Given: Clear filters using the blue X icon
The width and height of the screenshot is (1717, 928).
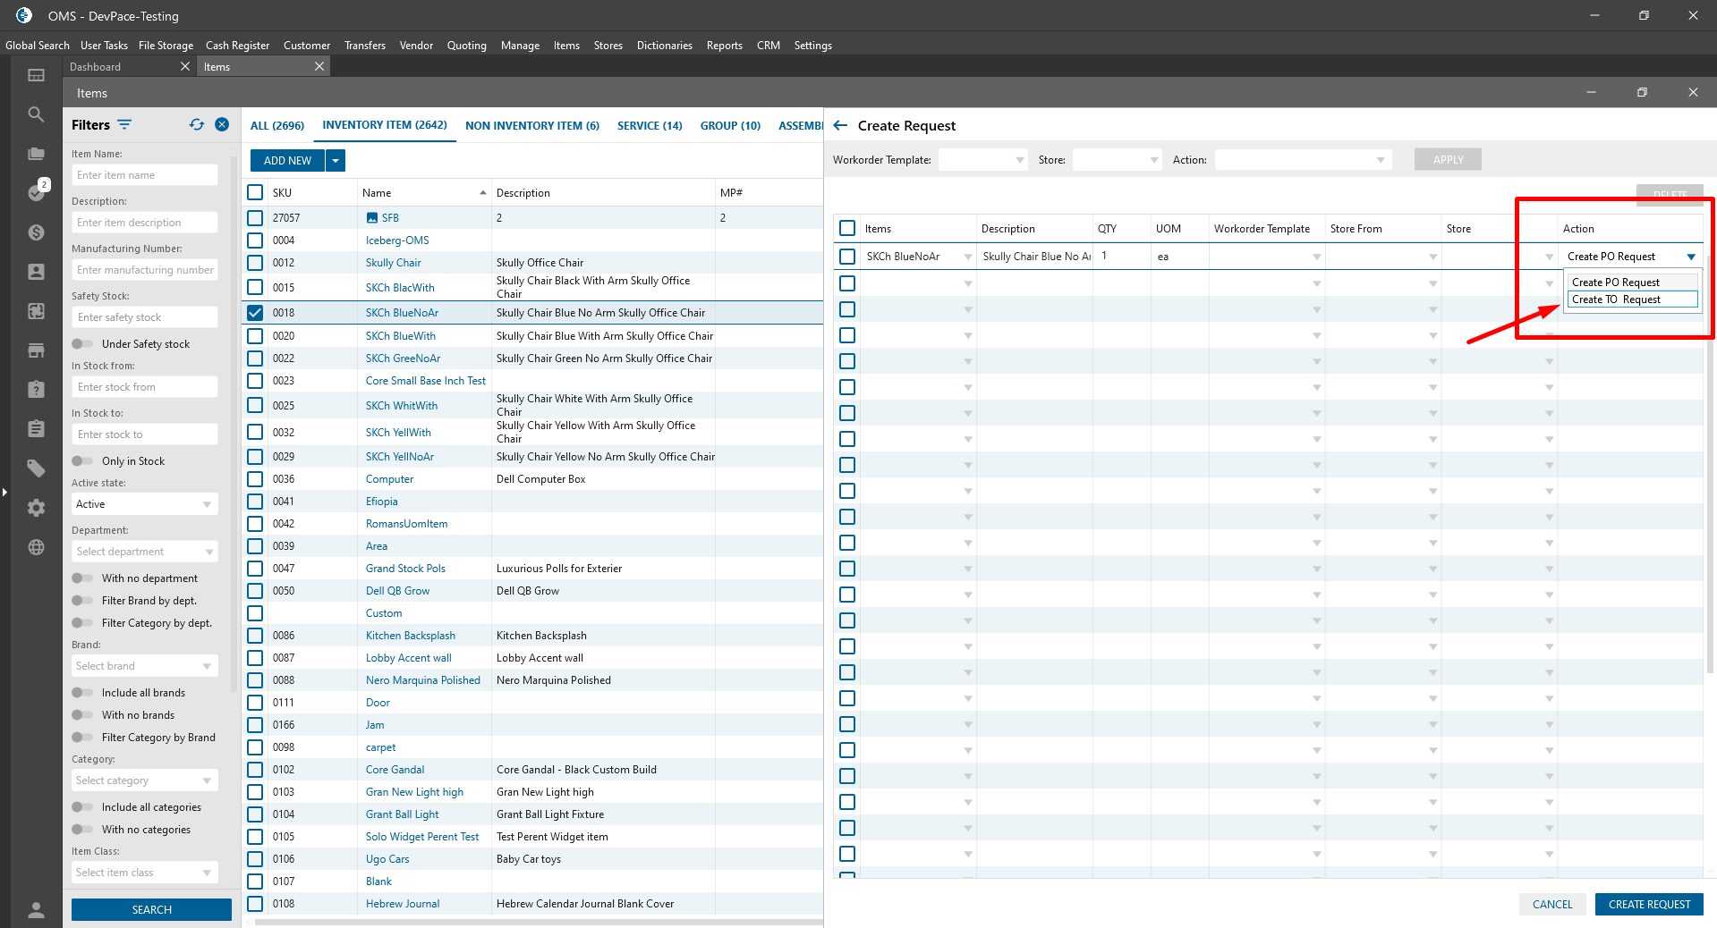Looking at the screenshot, I should pyautogui.click(x=222, y=125).
